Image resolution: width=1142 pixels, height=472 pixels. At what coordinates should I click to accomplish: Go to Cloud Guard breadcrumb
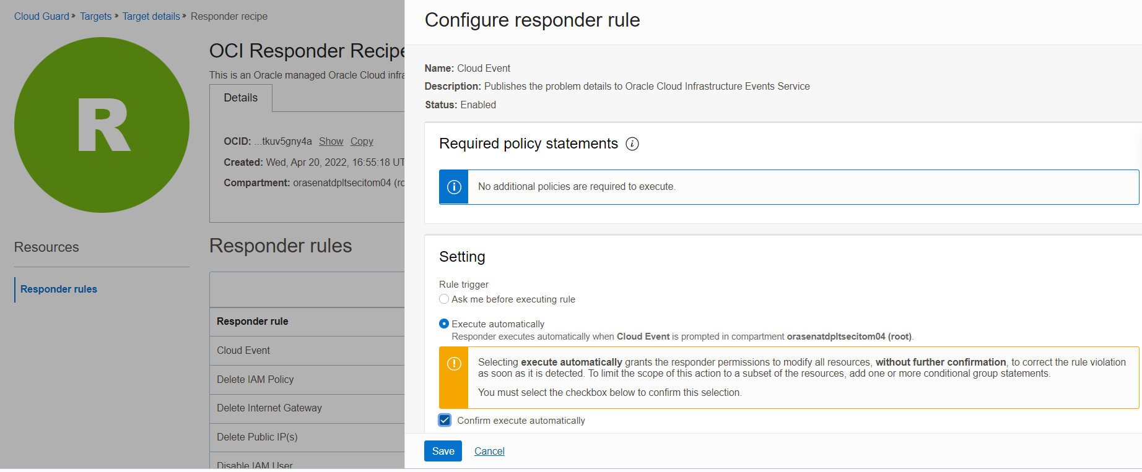[41, 16]
